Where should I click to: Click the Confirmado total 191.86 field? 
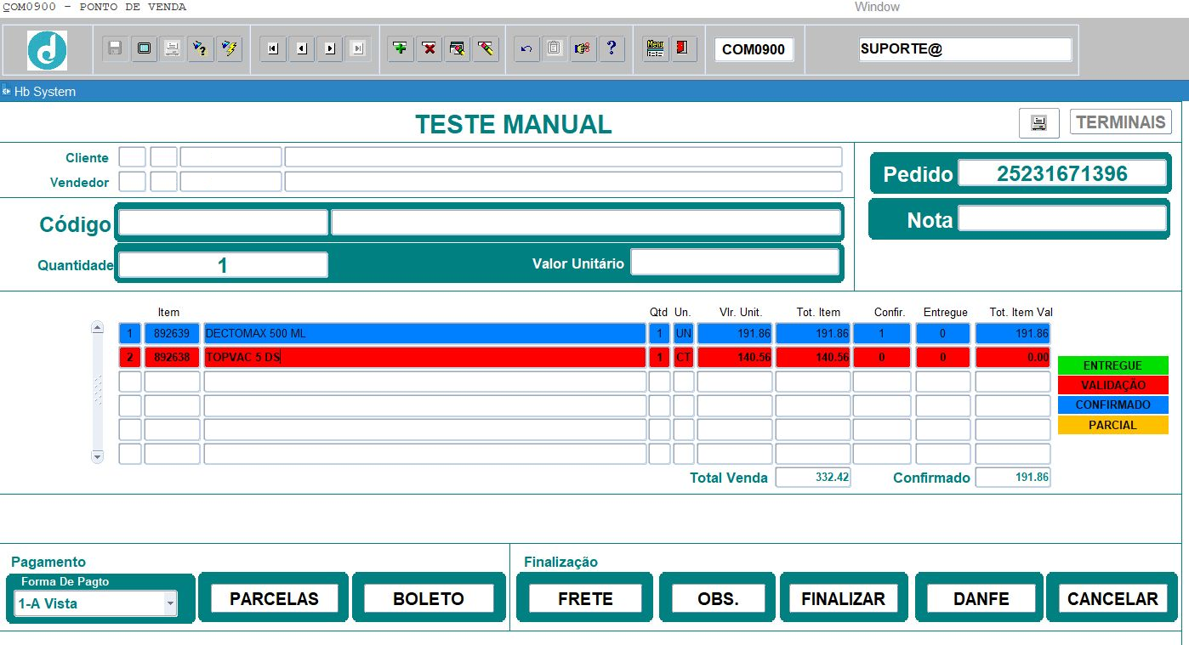point(1013,478)
